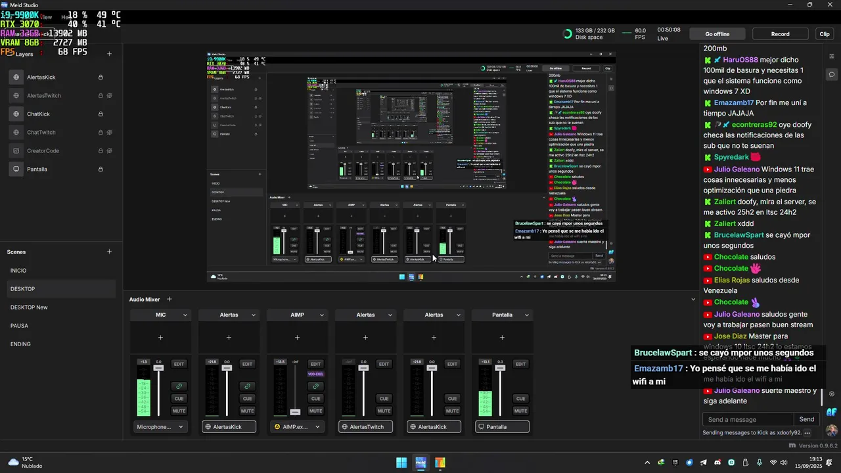Show hidden system tray icons

pyautogui.click(x=647, y=462)
